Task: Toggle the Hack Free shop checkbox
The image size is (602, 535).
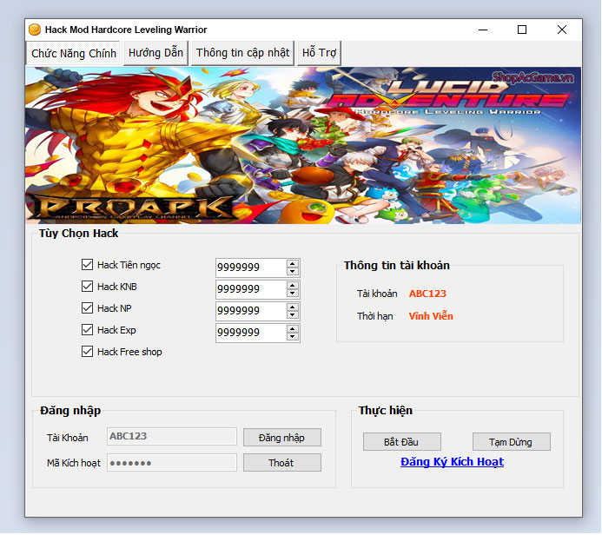Action: pyautogui.click(x=87, y=352)
